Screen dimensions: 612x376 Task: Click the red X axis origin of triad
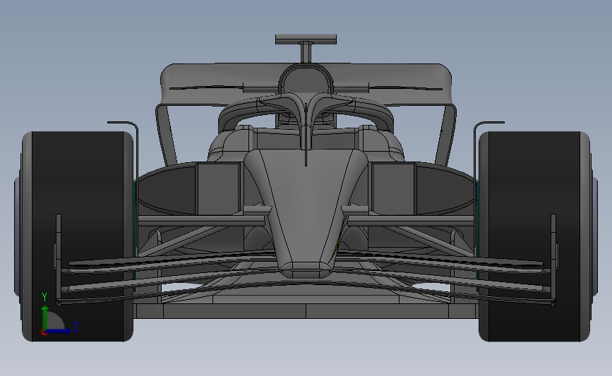tap(44, 332)
